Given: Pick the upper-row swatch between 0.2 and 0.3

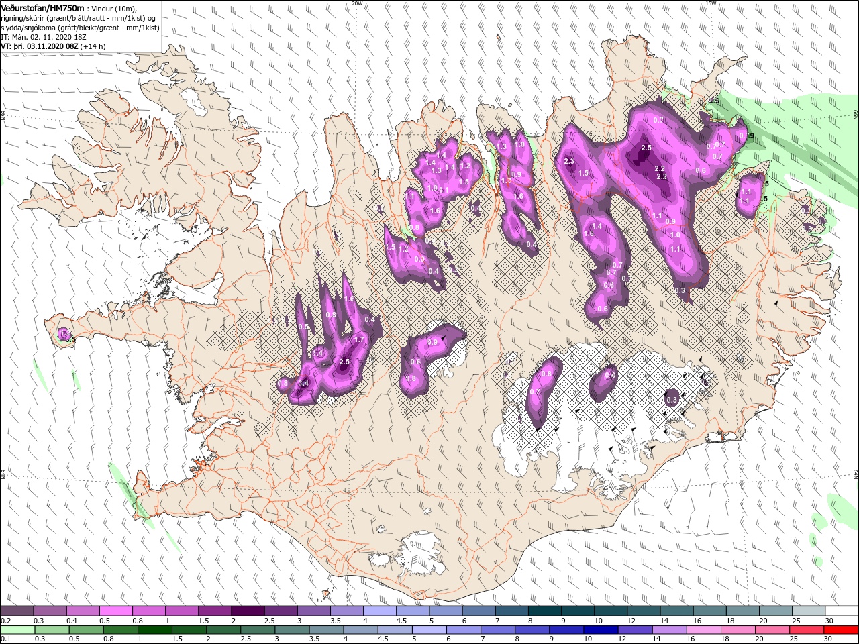Looking at the screenshot, I should pos(17,611).
